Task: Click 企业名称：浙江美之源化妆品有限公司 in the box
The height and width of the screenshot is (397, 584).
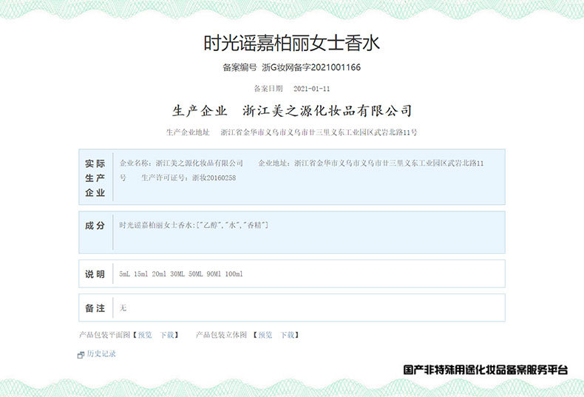Action: pos(181,163)
